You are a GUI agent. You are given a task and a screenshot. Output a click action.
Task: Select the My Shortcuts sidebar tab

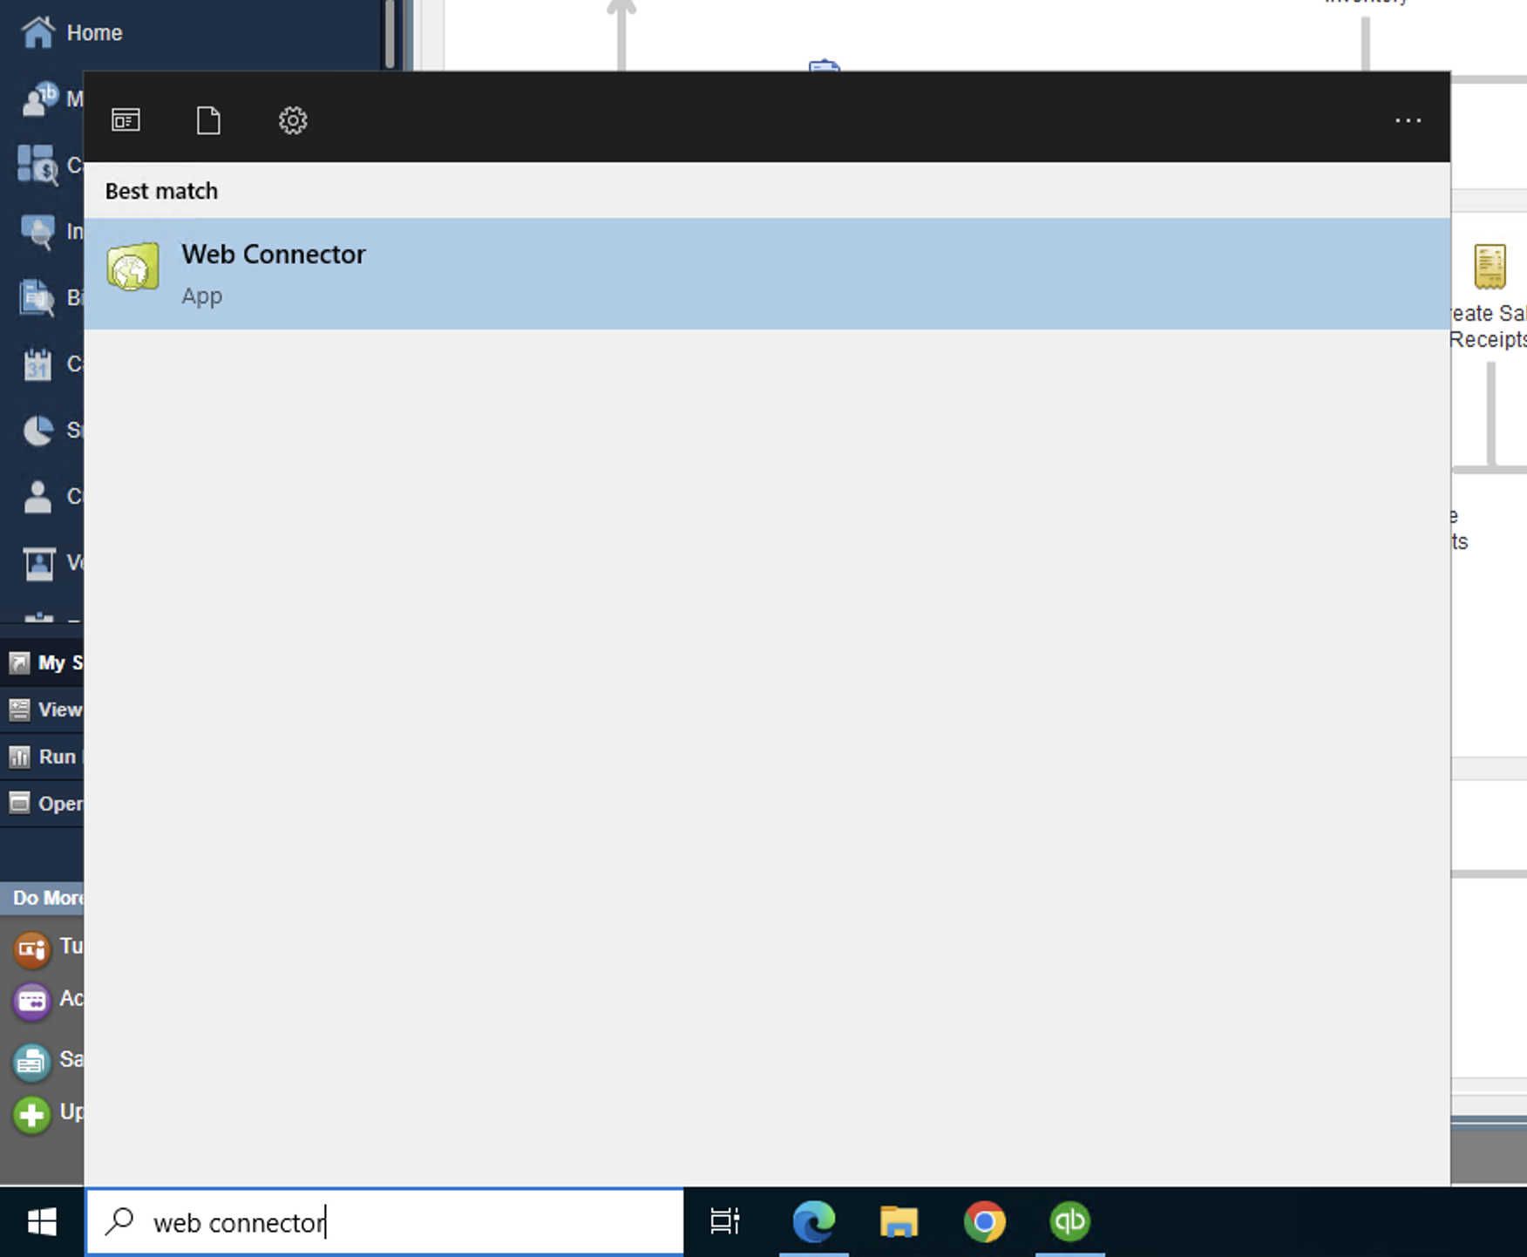tap(42, 662)
